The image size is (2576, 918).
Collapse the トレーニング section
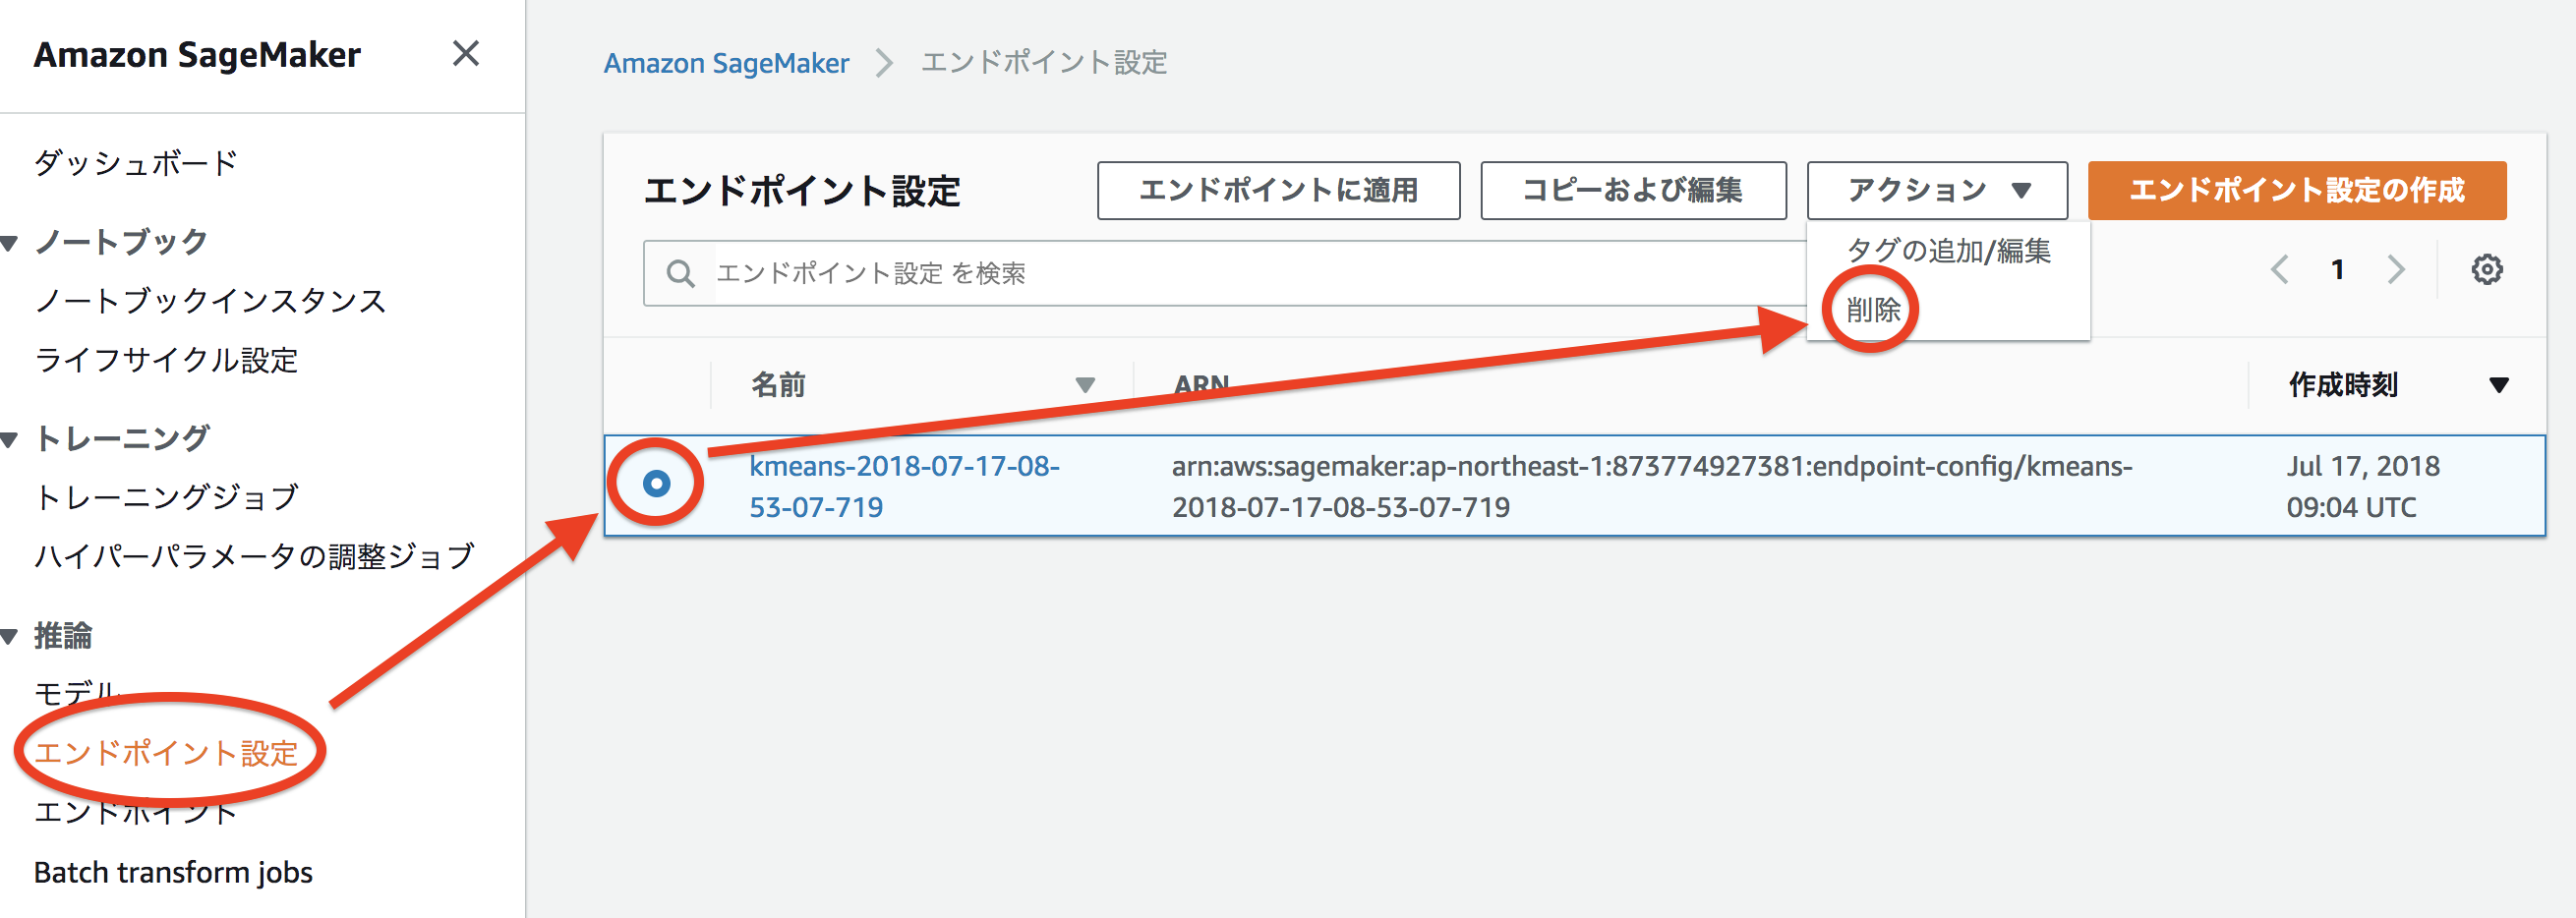click(x=10, y=439)
